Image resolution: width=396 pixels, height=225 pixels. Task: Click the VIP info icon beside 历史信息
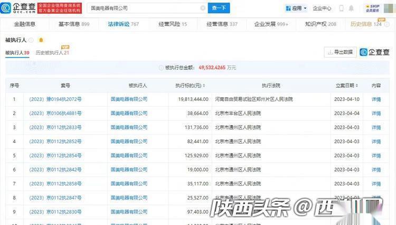click(x=386, y=24)
